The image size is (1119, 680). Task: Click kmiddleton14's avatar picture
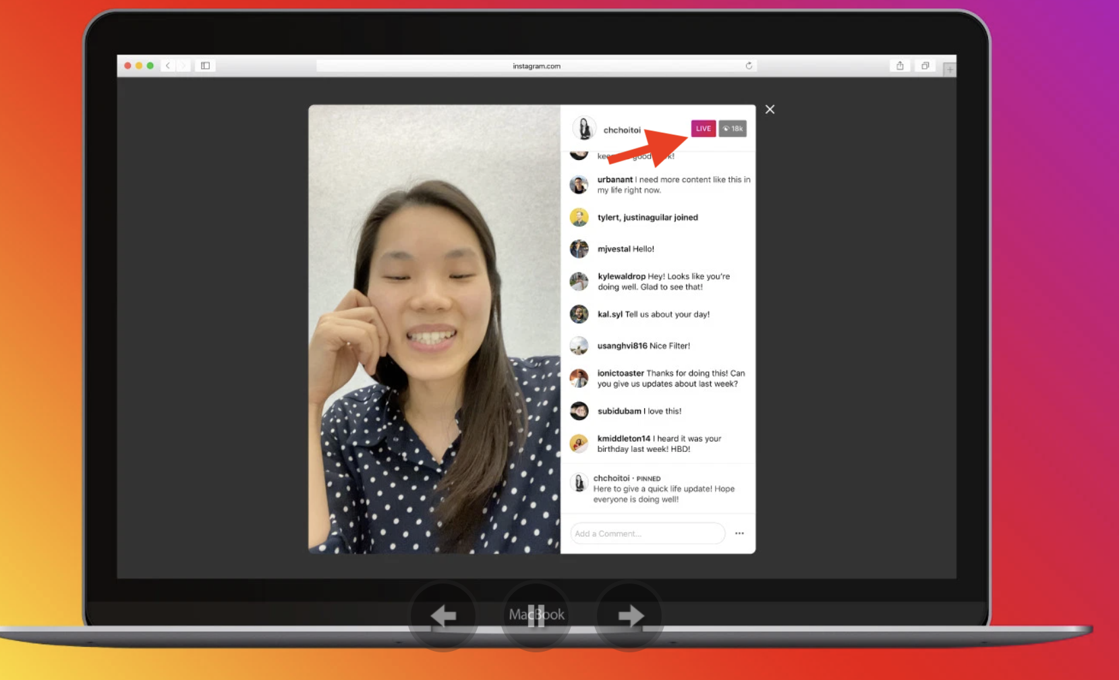pyautogui.click(x=579, y=443)
